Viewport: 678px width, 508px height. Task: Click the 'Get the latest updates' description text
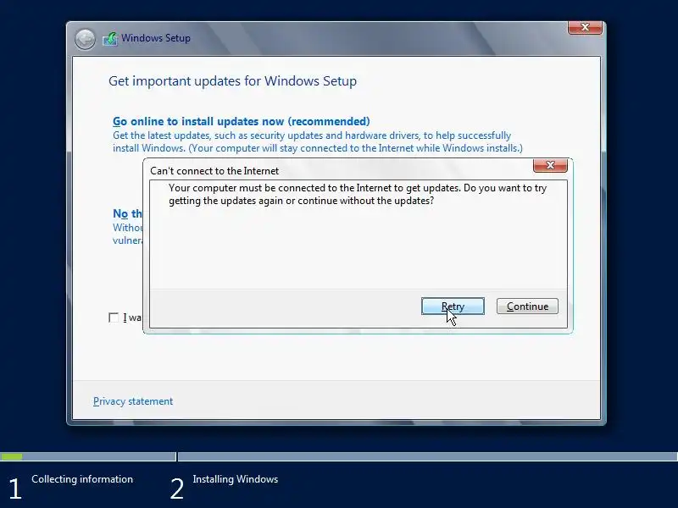coord(318,141)
